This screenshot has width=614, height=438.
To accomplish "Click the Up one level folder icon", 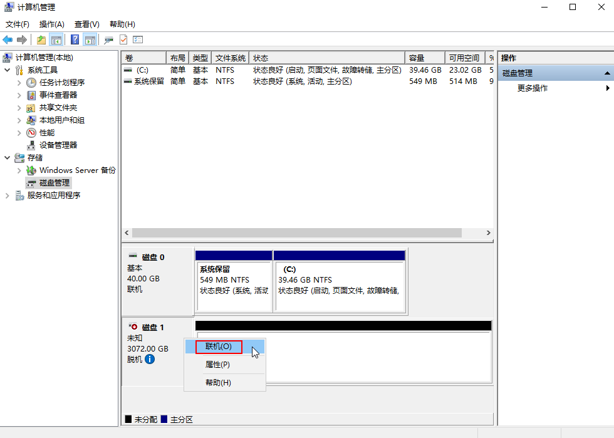I will point(41,39).
